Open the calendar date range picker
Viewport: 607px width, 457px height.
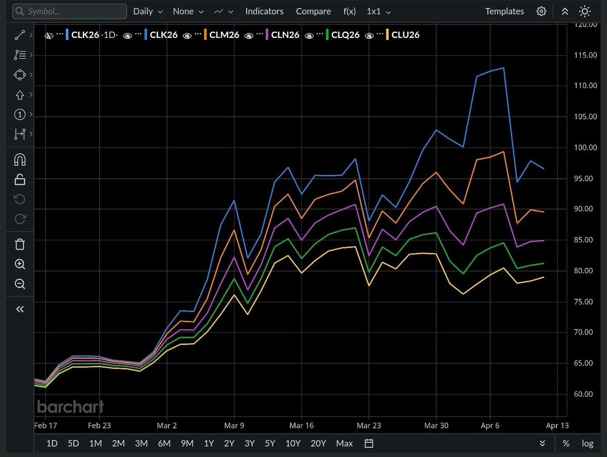point(369,443)
